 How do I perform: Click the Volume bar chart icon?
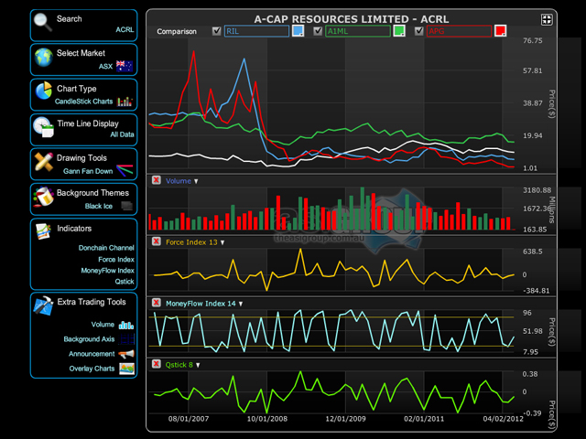pyautogui.click(x=126, y=325)
